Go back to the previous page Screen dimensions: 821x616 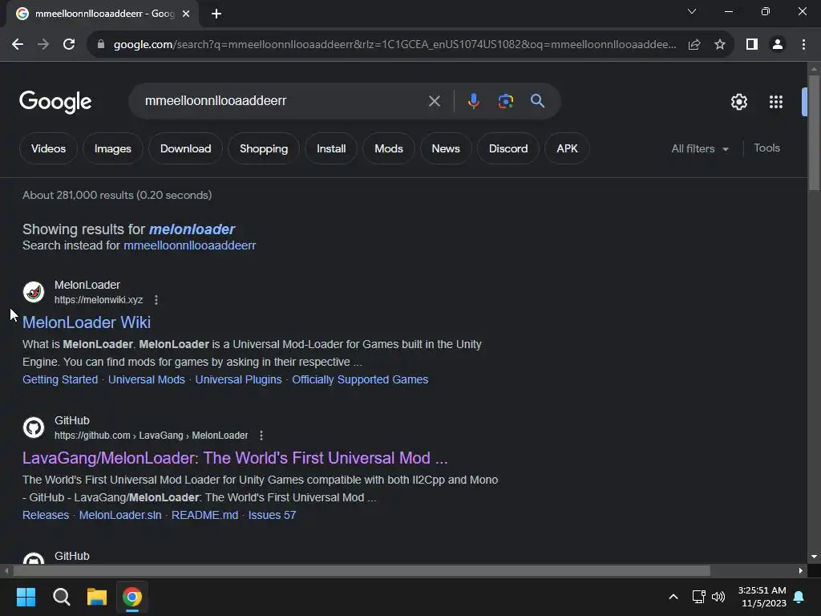[18, 45]
